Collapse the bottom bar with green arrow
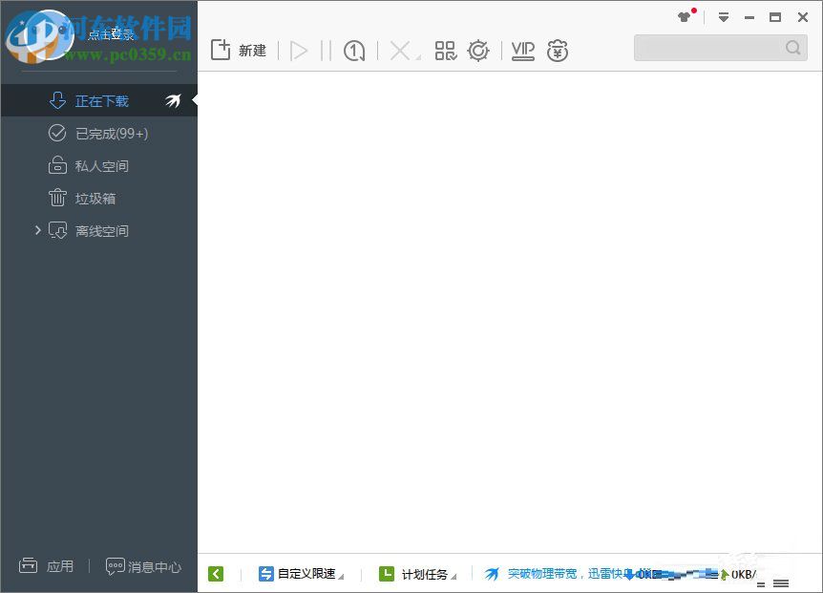Image resolution: width=823 pixels, height=593 pixels. [x=216, y=573]
